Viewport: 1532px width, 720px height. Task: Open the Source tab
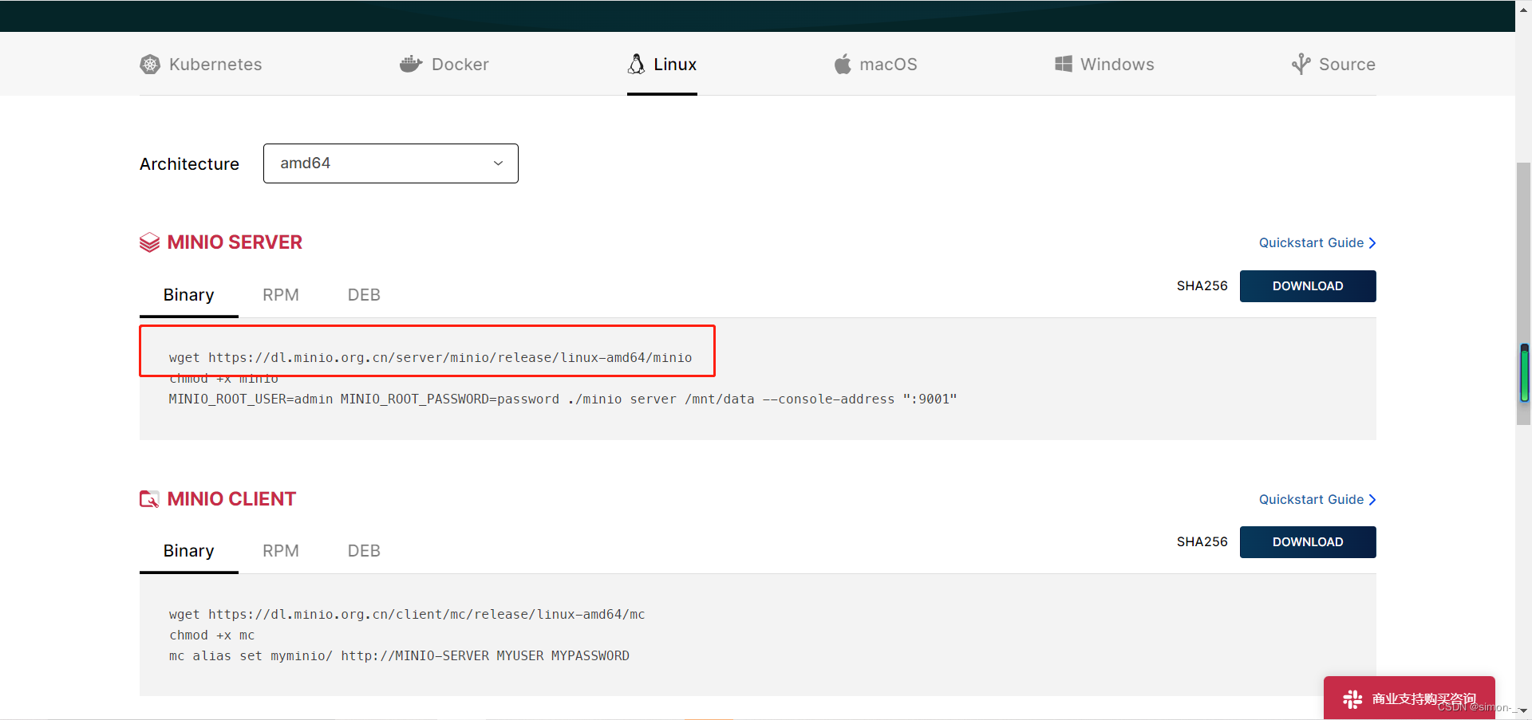point(1334,65)
